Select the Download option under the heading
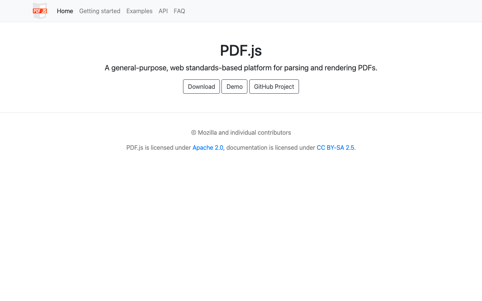This screenshot has height=301, width=482. (201, 87)
